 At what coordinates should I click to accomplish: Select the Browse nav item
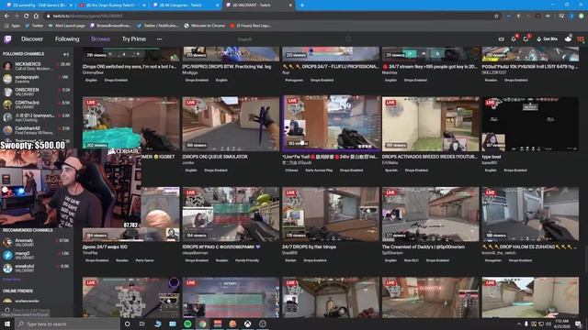pos(100,38)
